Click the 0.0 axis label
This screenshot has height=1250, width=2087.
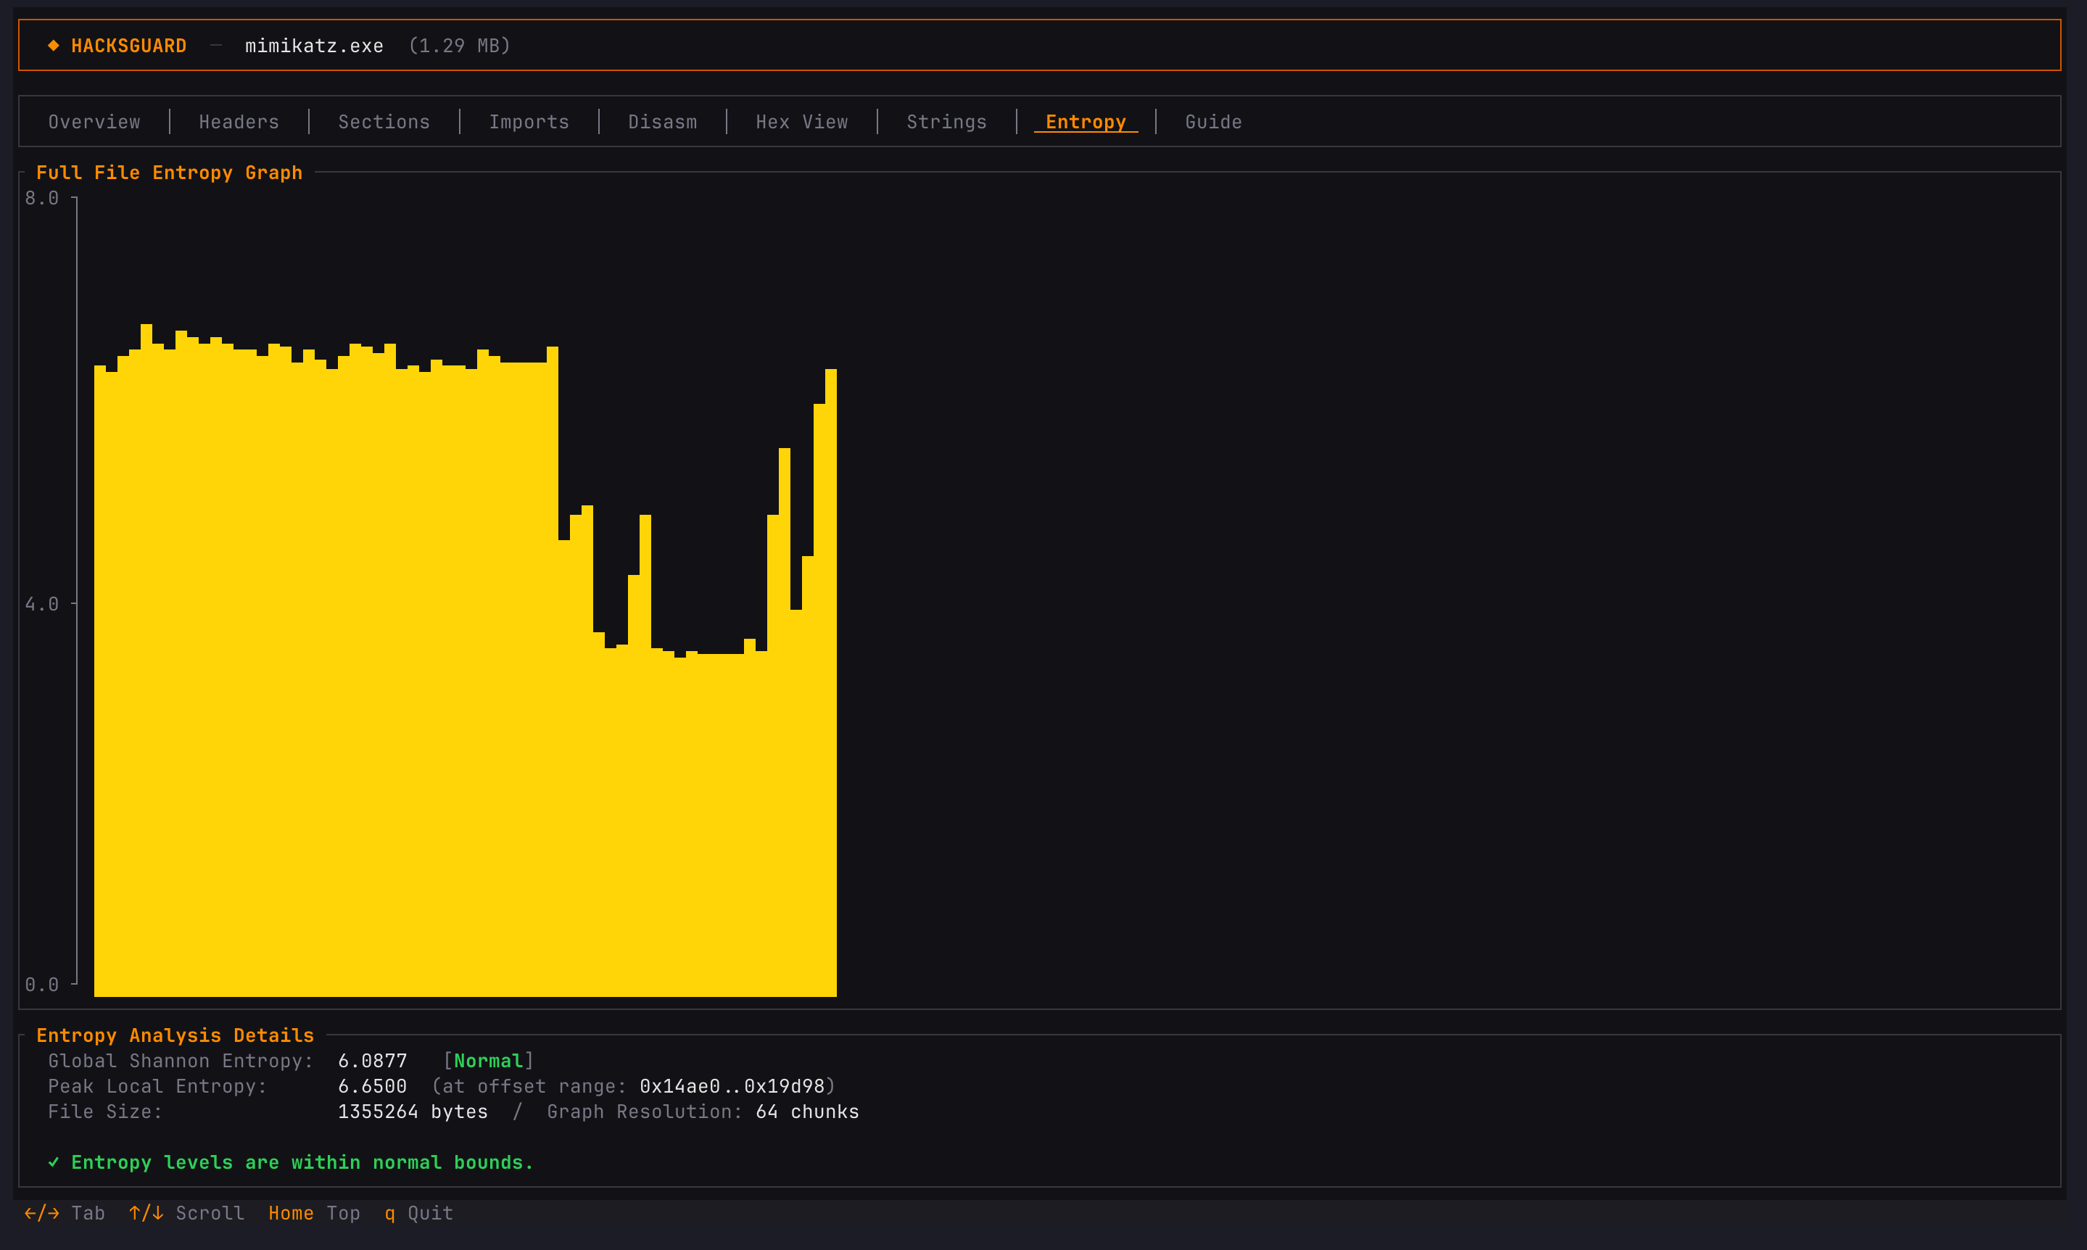point(41,985)
